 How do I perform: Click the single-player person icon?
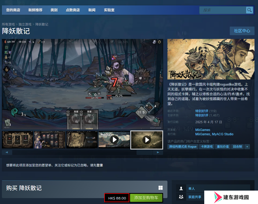pyautogui.click(x=181, y=188)
